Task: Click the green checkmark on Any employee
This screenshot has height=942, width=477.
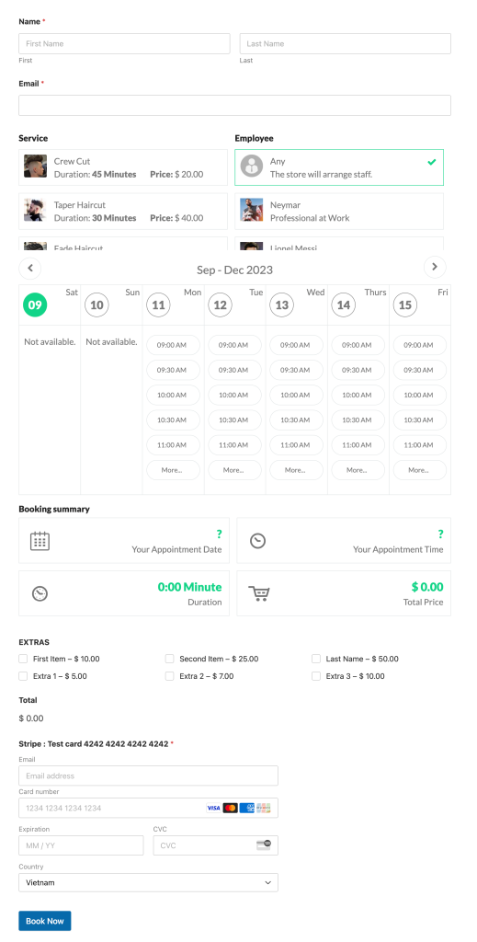Action: coord(431,162)
